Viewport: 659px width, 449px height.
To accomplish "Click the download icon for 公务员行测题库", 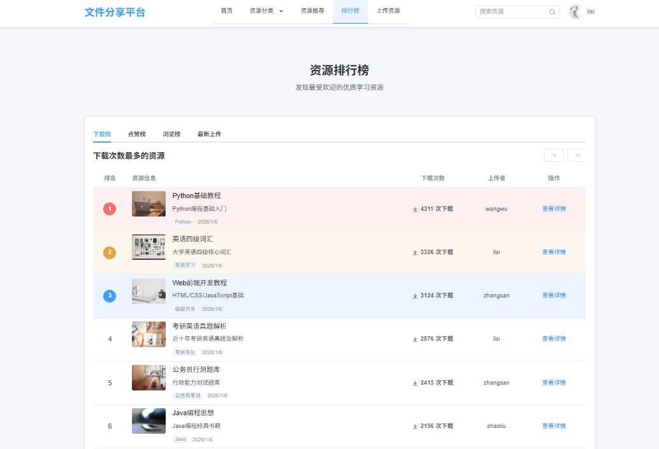I will 414,382.
